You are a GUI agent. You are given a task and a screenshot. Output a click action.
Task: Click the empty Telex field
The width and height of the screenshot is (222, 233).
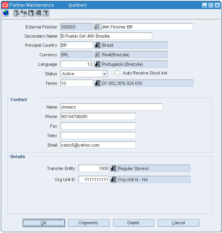pyautogui.click(x=98, y=136)
